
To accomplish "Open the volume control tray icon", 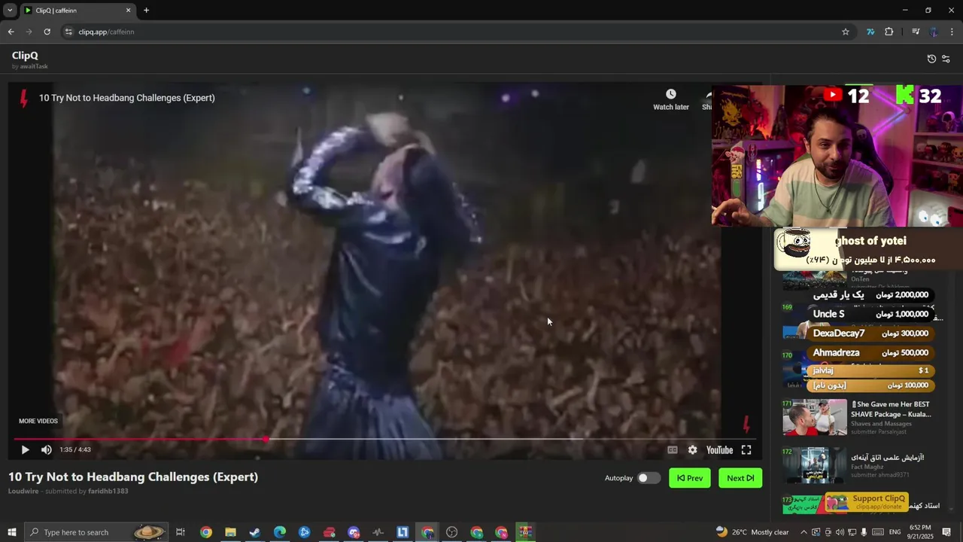I will tap(840, 532).
